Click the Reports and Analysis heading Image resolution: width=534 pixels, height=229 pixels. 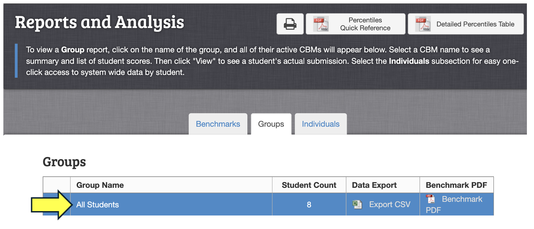100,22
